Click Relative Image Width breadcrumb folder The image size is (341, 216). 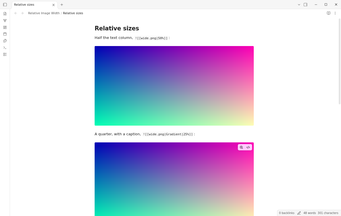click(44, 13)
